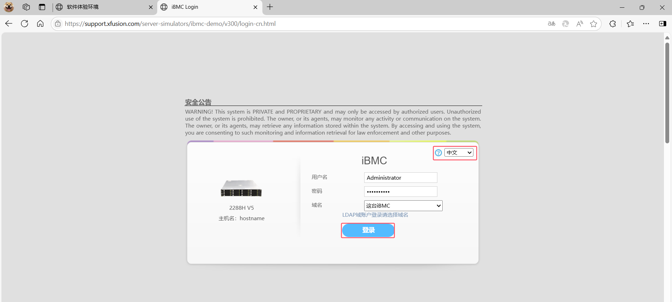Switch to the 软件体验环境 tab
672x302 pixels.
104,7
